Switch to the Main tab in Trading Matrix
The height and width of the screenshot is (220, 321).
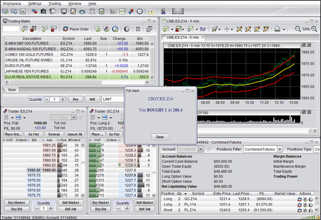(x=12, y=90)
